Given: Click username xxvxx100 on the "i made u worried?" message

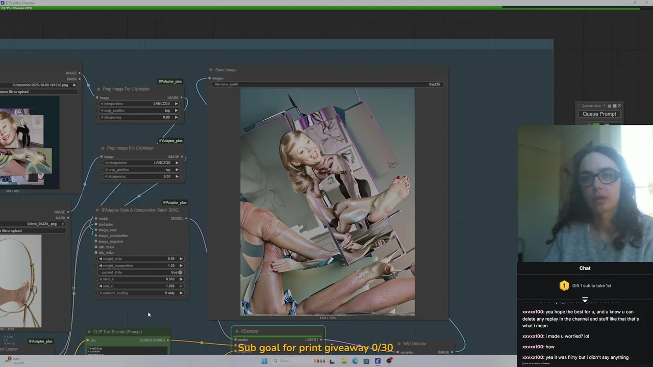Looking at the screenshot, I should pos(533,336).
